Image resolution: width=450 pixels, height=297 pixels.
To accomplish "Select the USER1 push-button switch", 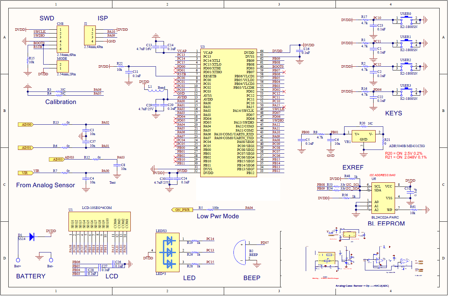I will (x=407, y=43).
